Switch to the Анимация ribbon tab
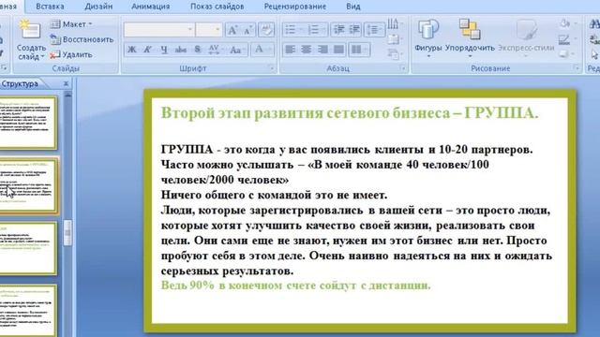 click(x=150, y=7)
